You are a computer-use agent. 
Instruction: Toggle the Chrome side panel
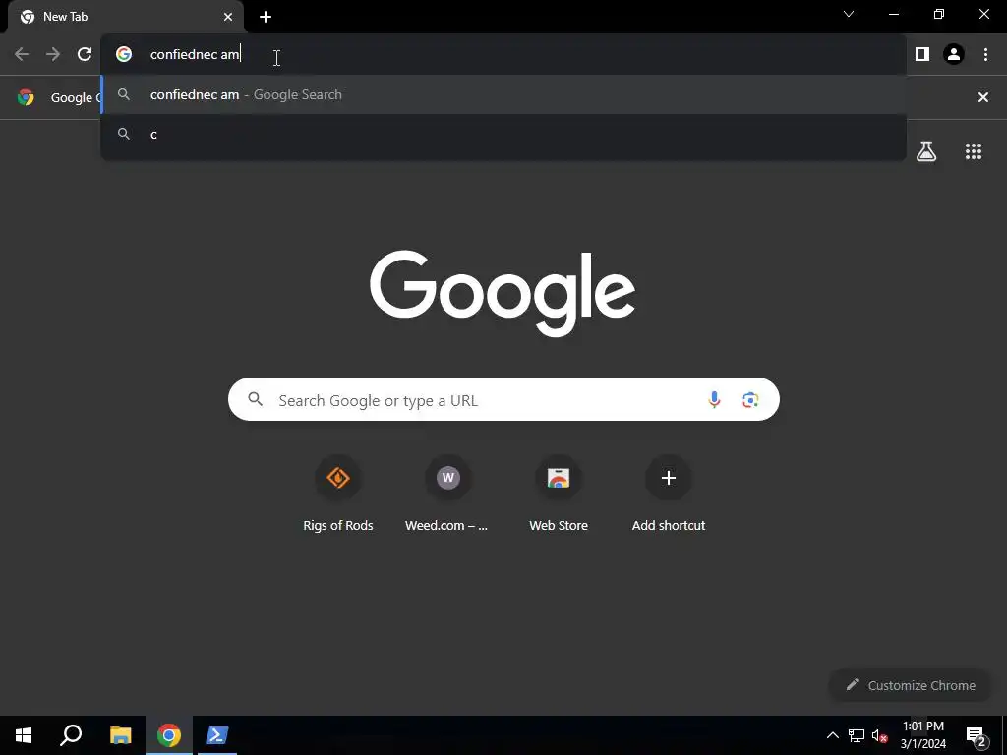[x=922, y=55]
